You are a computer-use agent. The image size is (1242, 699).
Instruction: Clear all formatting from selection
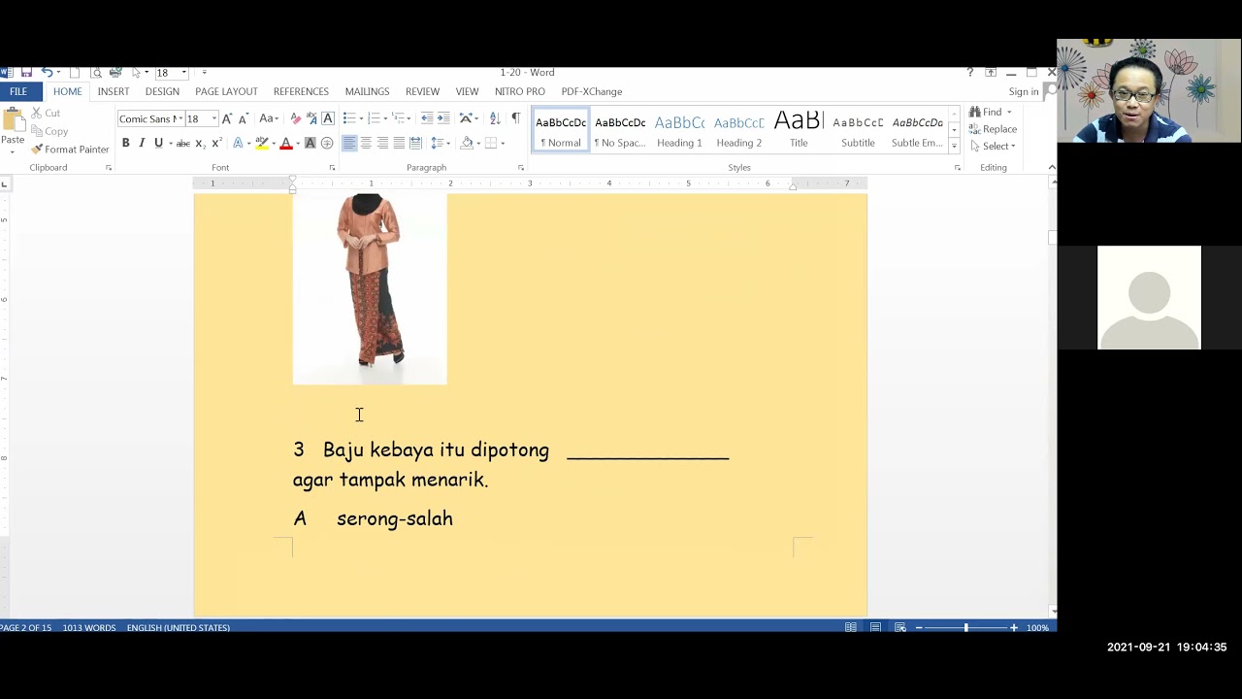pos(296,118)
